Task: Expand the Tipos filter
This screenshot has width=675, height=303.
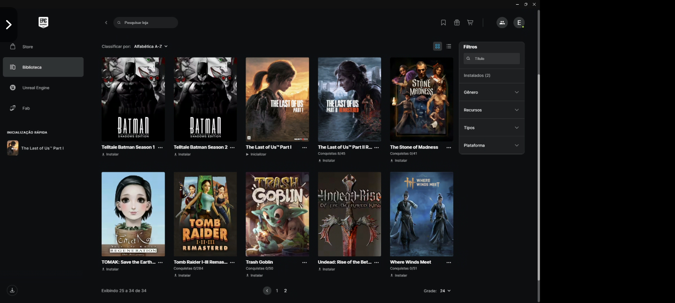Action: [492, 128]
